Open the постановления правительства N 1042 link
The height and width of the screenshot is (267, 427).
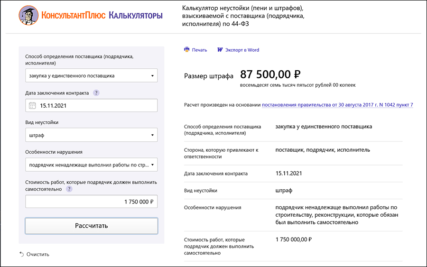pos(337,105)
